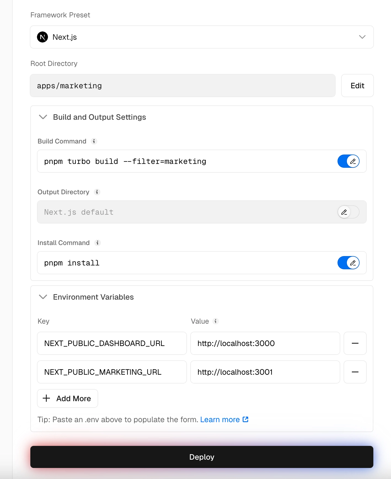Click the value field containing http://localhost:3001

click(x=265, y=372)
